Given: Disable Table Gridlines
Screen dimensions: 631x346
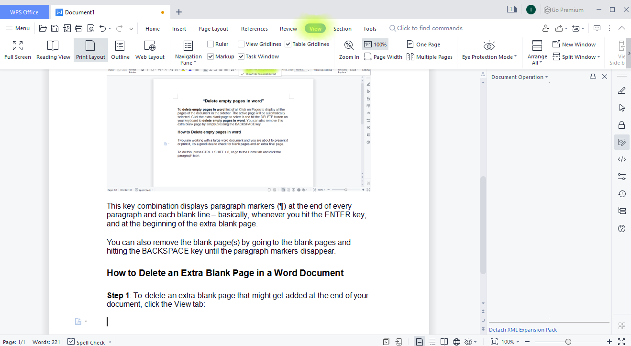Looking at the screenshot, I should point(288,44).
